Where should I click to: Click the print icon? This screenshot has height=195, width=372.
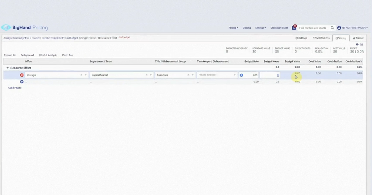[357, 44]
